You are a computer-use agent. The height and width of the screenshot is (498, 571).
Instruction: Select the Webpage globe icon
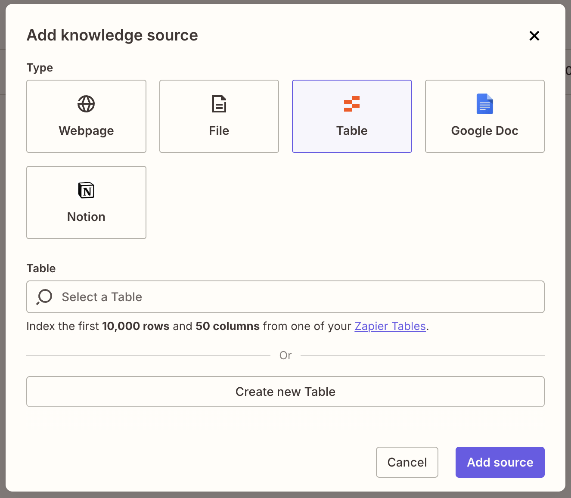click(86, 104)
